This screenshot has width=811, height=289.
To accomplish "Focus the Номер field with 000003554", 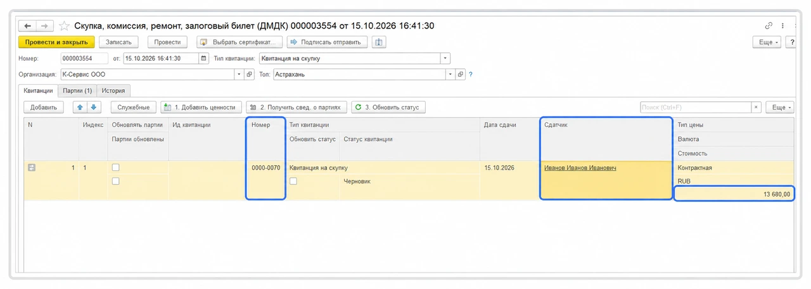I will pos(84,58).
